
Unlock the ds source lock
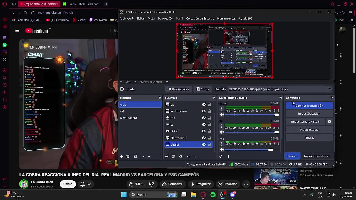click(x=209, y=104)
